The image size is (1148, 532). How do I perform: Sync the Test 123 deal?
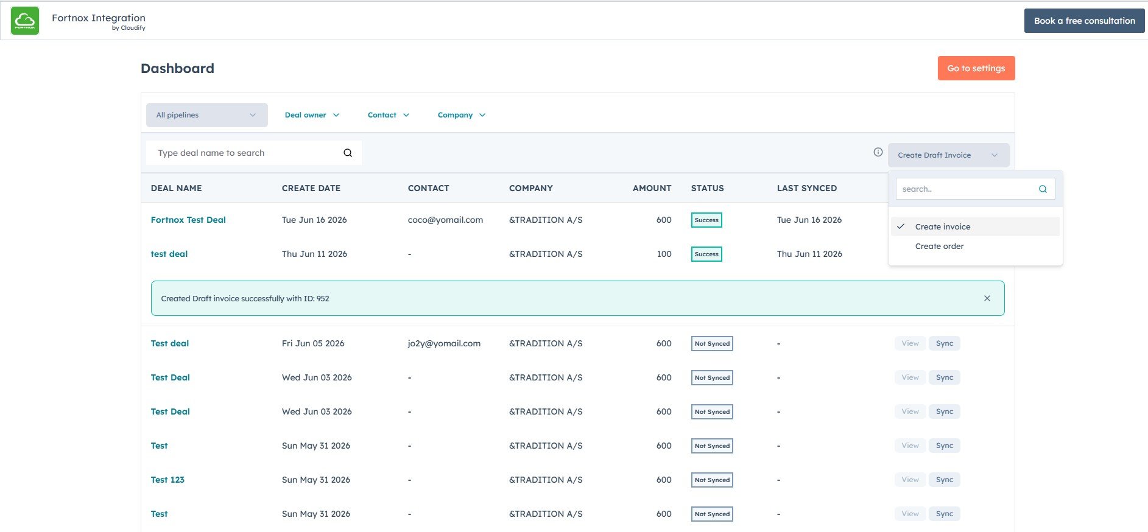944,480
